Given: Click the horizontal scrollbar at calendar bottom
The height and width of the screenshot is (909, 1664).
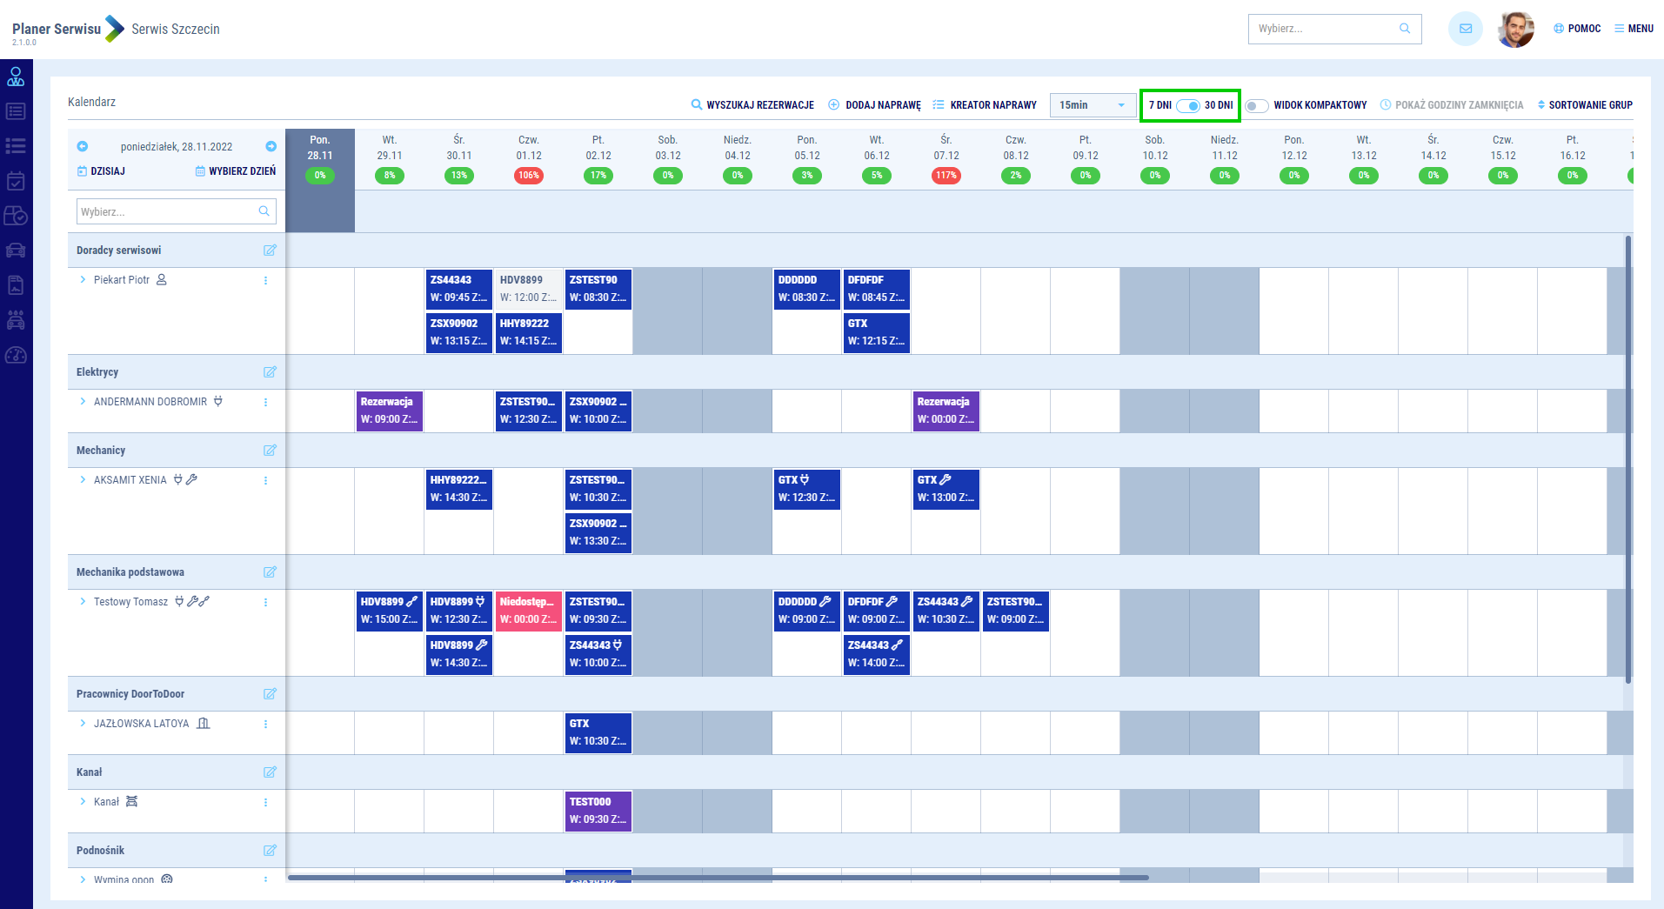Looking at the screenshot, I should [x=718, y=878].
